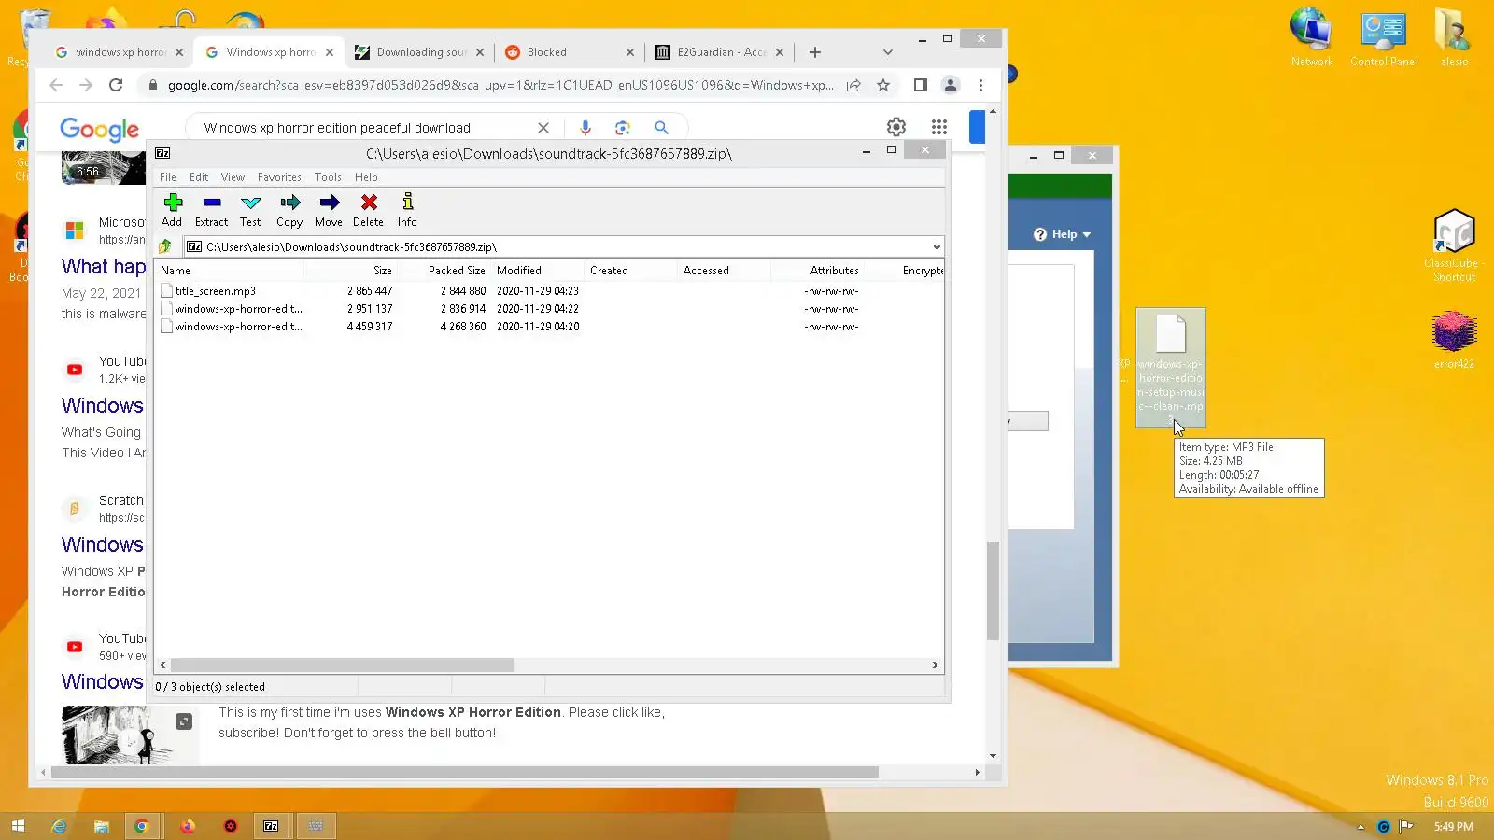The image size is (1494, 840).
Task: Open the Chrome profile avatar
Action: 951,85
